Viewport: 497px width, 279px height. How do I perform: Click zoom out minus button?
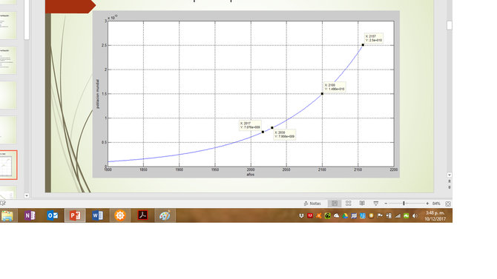pyautogui.click(x=386, y=204)
